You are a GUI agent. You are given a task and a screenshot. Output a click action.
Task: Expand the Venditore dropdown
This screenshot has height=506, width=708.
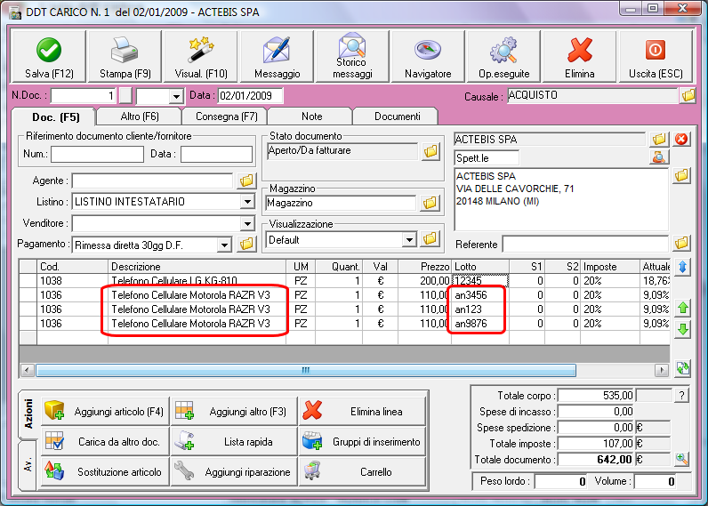coord(247,223)
